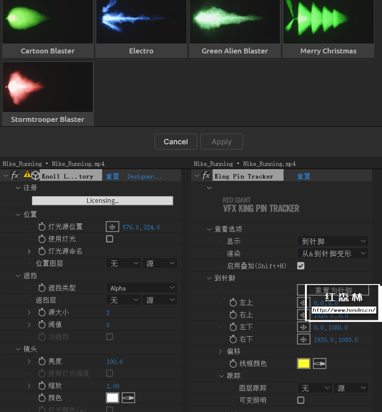Screen dimensions: 382x412
Task: Open 显示 dropdown showing 到针脚
Action: (333, 241)
